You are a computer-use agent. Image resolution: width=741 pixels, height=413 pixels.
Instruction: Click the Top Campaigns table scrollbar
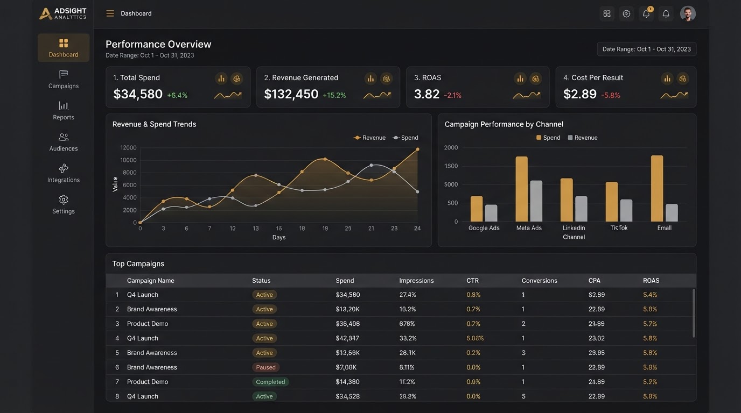694,314
